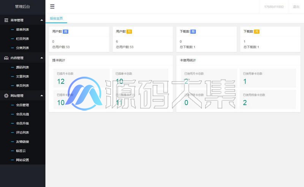This screenshot has width=304, height=187.
Task: Open 栏目列表 in the sidebar
Action: tap(23, 39)
